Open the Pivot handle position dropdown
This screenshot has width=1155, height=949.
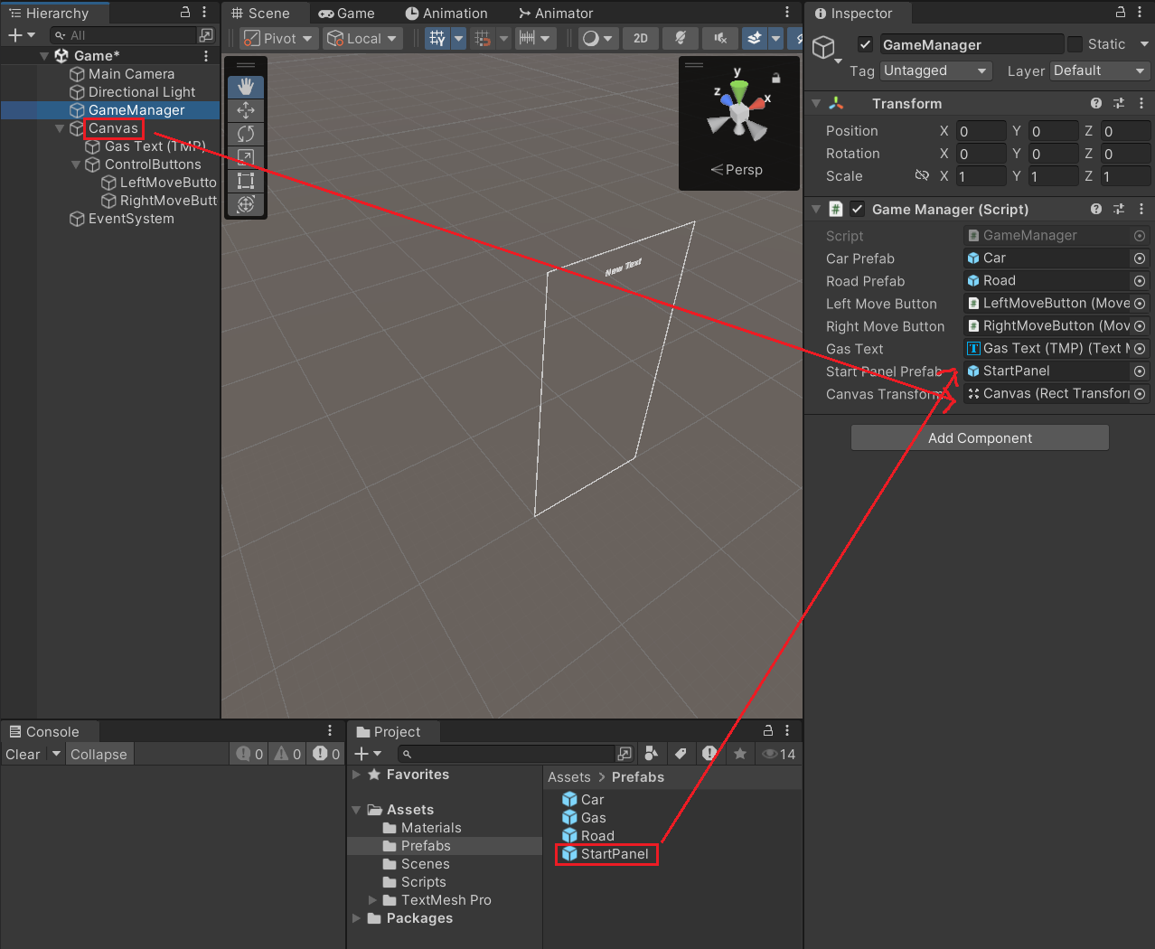click(277, 38)
